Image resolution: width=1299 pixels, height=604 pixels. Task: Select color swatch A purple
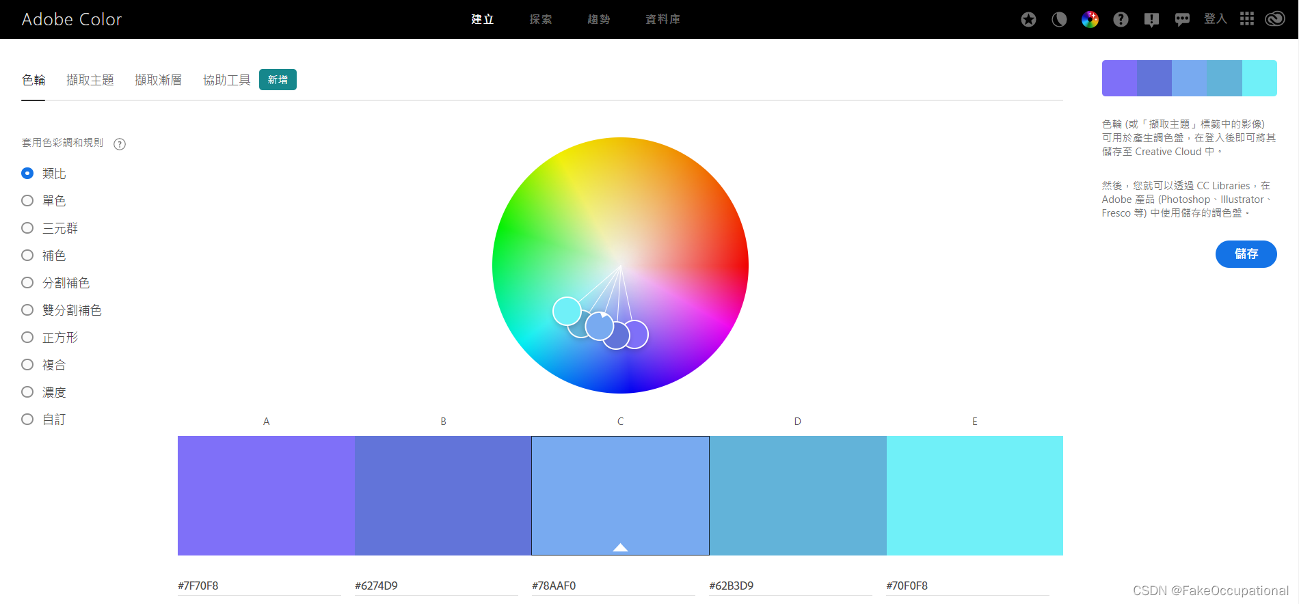coord(266,495)
